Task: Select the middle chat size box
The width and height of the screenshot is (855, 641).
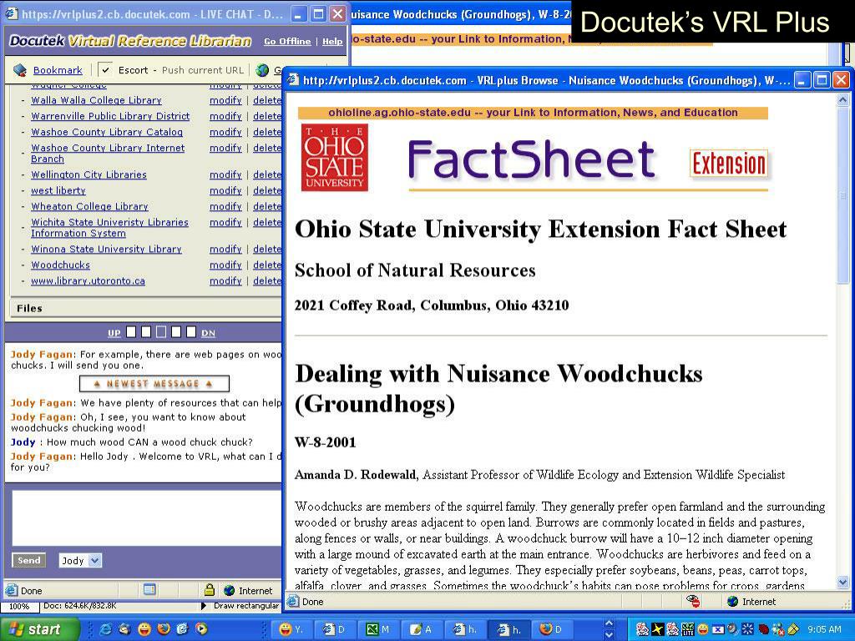Action: pos(161,332)
